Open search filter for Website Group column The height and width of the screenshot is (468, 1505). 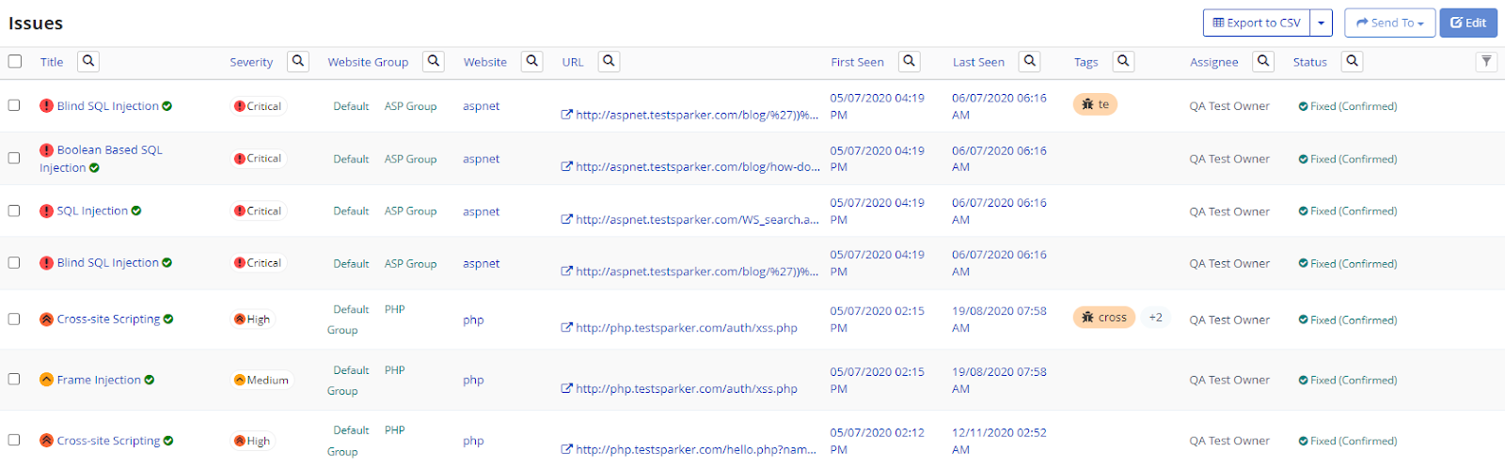[434, 61]
